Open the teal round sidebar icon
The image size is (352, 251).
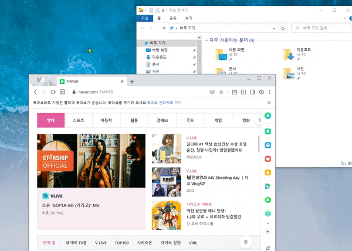[268, 213]
